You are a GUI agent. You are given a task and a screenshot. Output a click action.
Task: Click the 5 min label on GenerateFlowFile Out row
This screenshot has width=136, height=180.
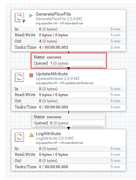[115, 41]
